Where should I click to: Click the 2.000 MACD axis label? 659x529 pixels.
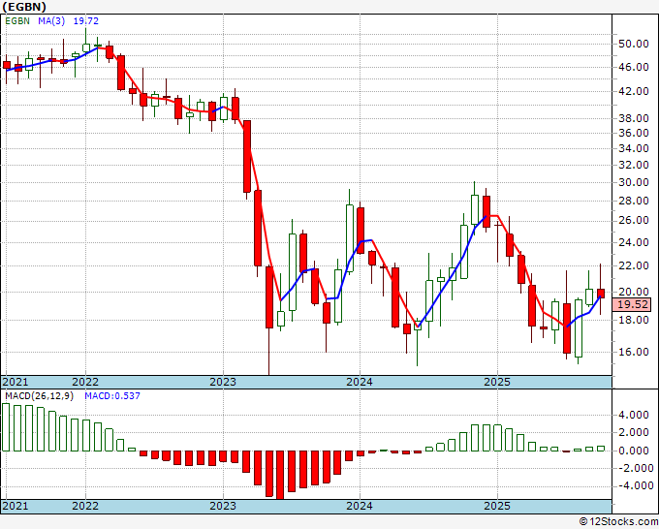[634, 432]
